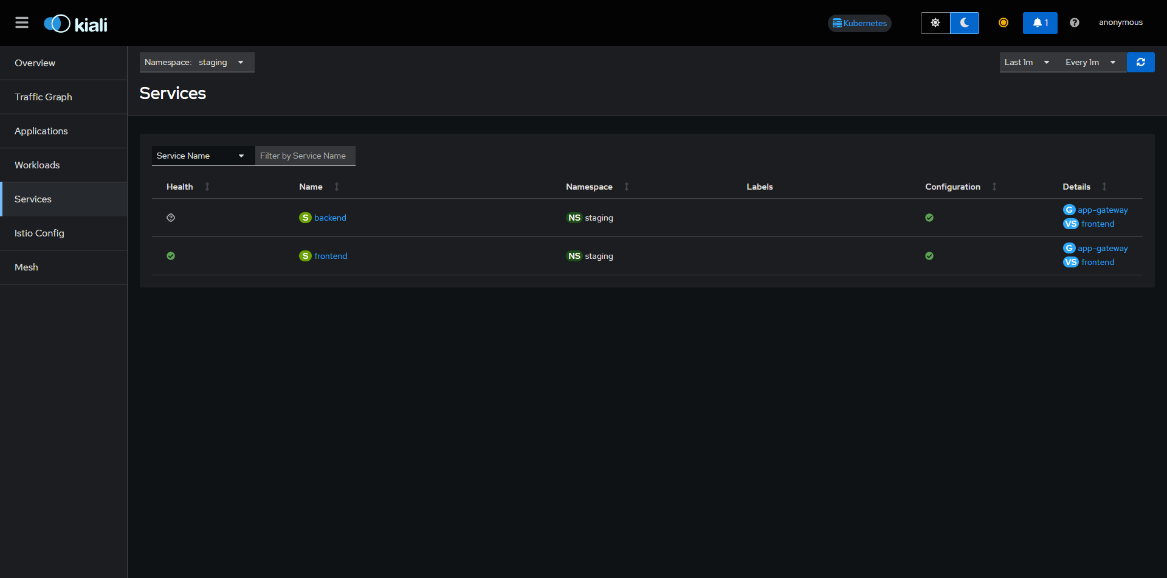The height and width of the screenshot is (578, 1167).
Task: Focus the Filter by Service Name field
Action: (x=305, y=156)
